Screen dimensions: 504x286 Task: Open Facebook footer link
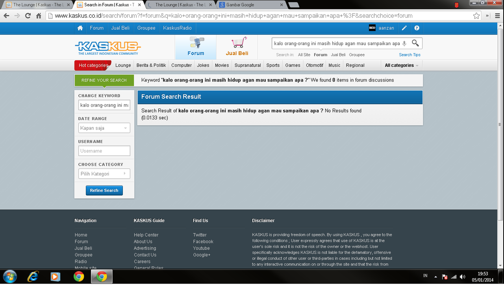coord(203,242)
